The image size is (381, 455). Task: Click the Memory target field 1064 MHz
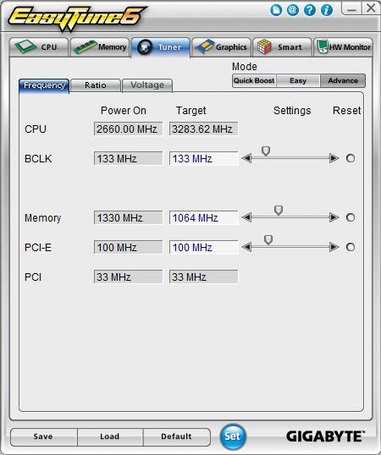pyautogui.click(x=203, y=217)
